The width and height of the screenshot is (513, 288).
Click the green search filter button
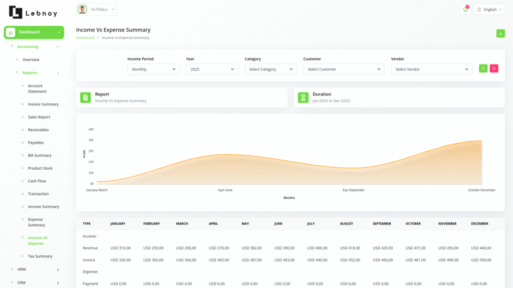click(x=483, y=68)
